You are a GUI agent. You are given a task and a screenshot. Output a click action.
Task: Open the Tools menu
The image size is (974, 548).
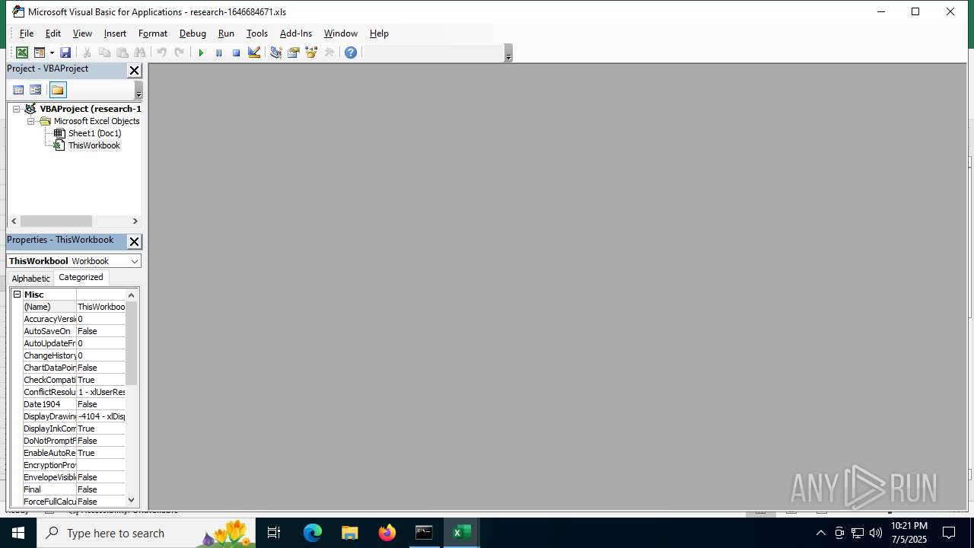257,33
